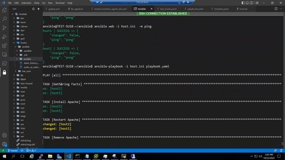This screenshot has width=285, height=160.
Task: Open the Run and Debug view
Action: [x=4, y=36]
